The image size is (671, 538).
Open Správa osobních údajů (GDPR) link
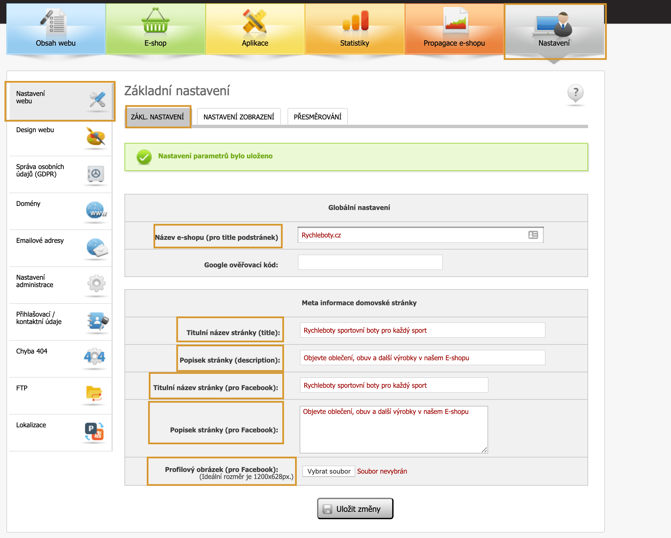click(40, 170)
